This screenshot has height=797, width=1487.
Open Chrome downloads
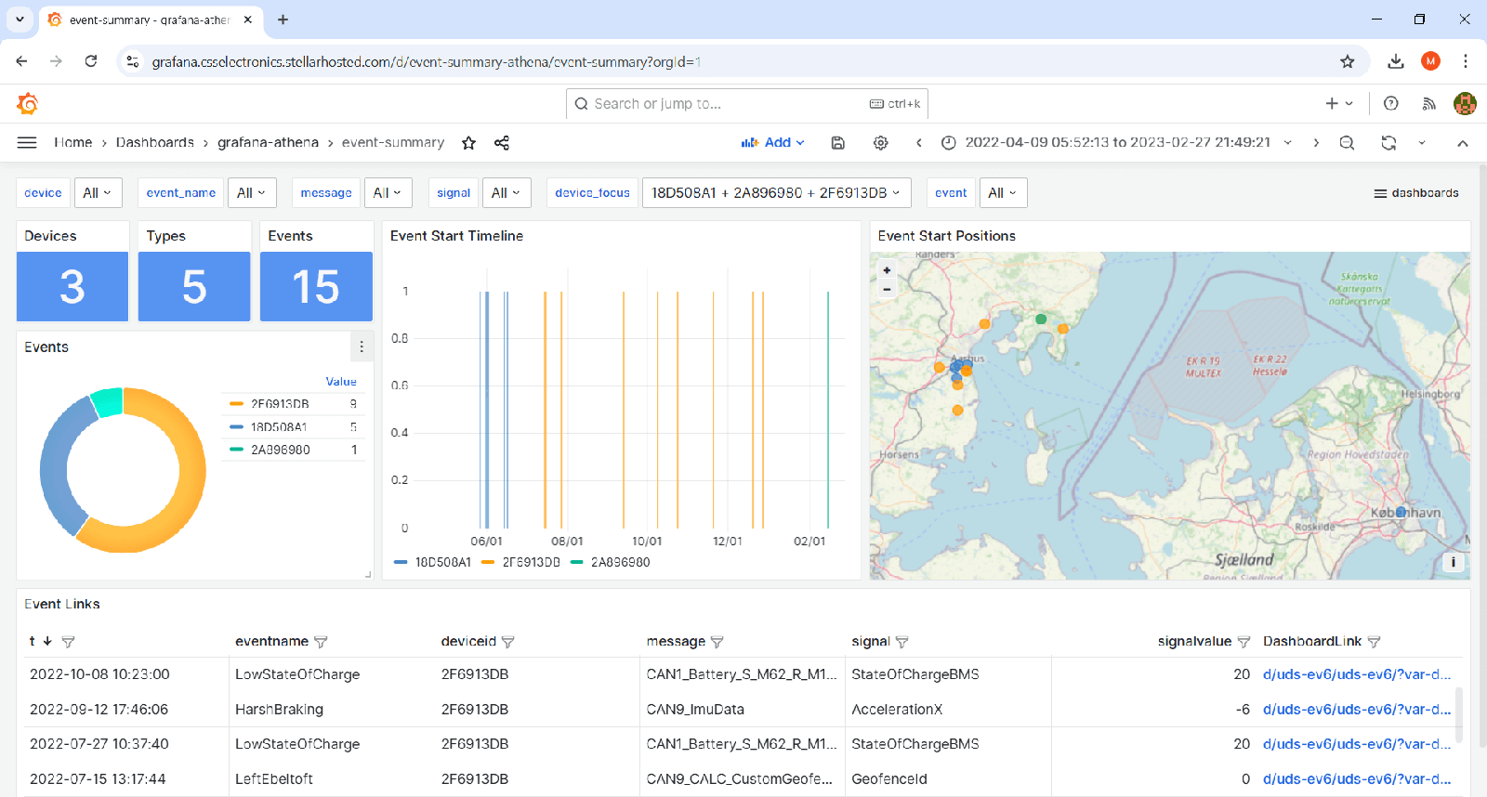(1395, 61)
